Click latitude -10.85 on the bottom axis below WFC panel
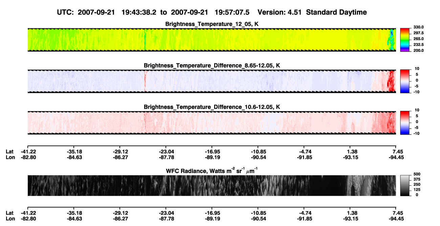 pos(258,213)
